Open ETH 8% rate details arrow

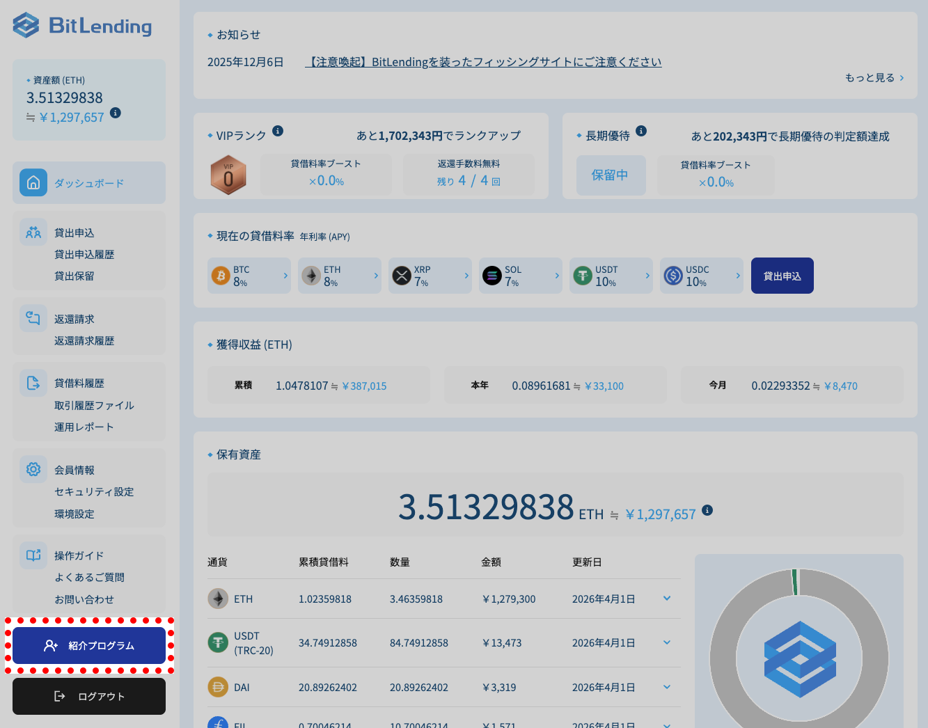376,276
